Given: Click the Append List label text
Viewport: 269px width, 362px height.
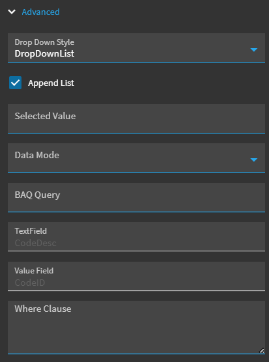Looking at the screenshot, I should tap(51, 83).
